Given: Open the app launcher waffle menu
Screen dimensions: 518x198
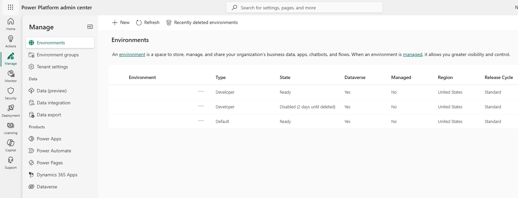Looking at the screenshot, I should (10, 7).
